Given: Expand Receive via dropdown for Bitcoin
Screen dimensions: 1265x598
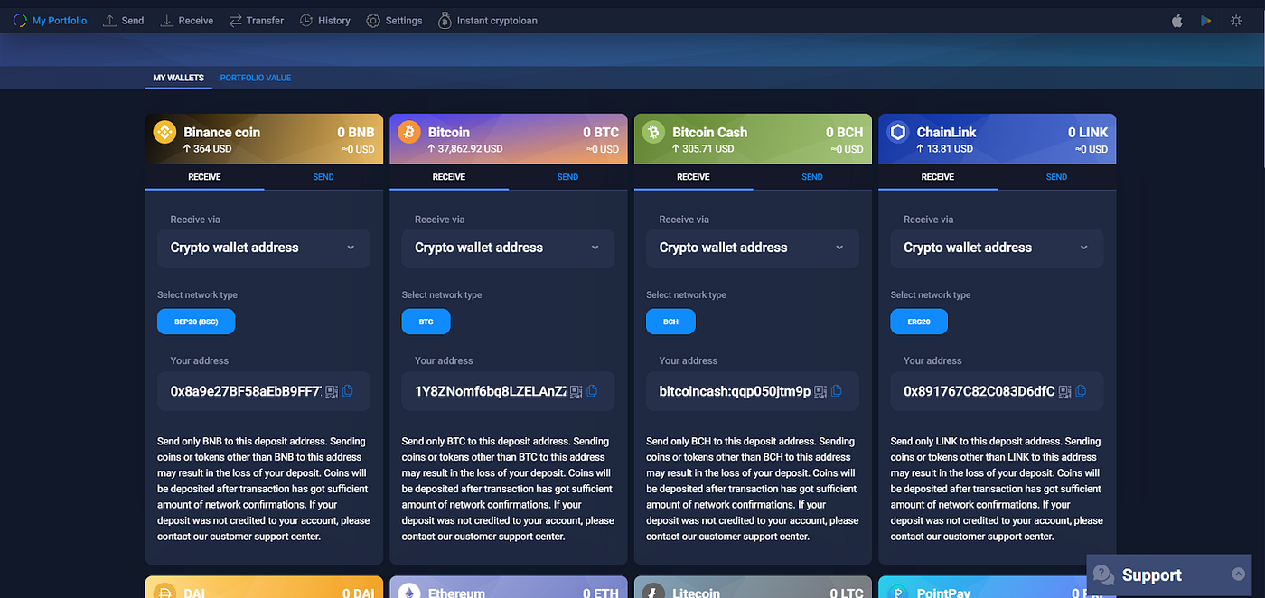Looking at the screenshot, I should click(x=509, y=248).
